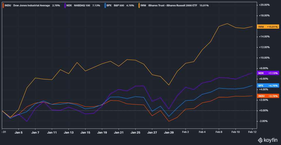Click the Koyfin logo
The image size is (281, 145).
pos(268,140)
